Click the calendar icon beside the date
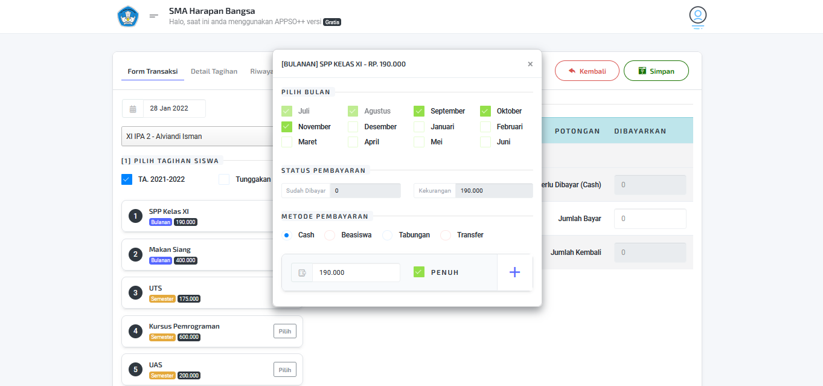 point(133,109)
